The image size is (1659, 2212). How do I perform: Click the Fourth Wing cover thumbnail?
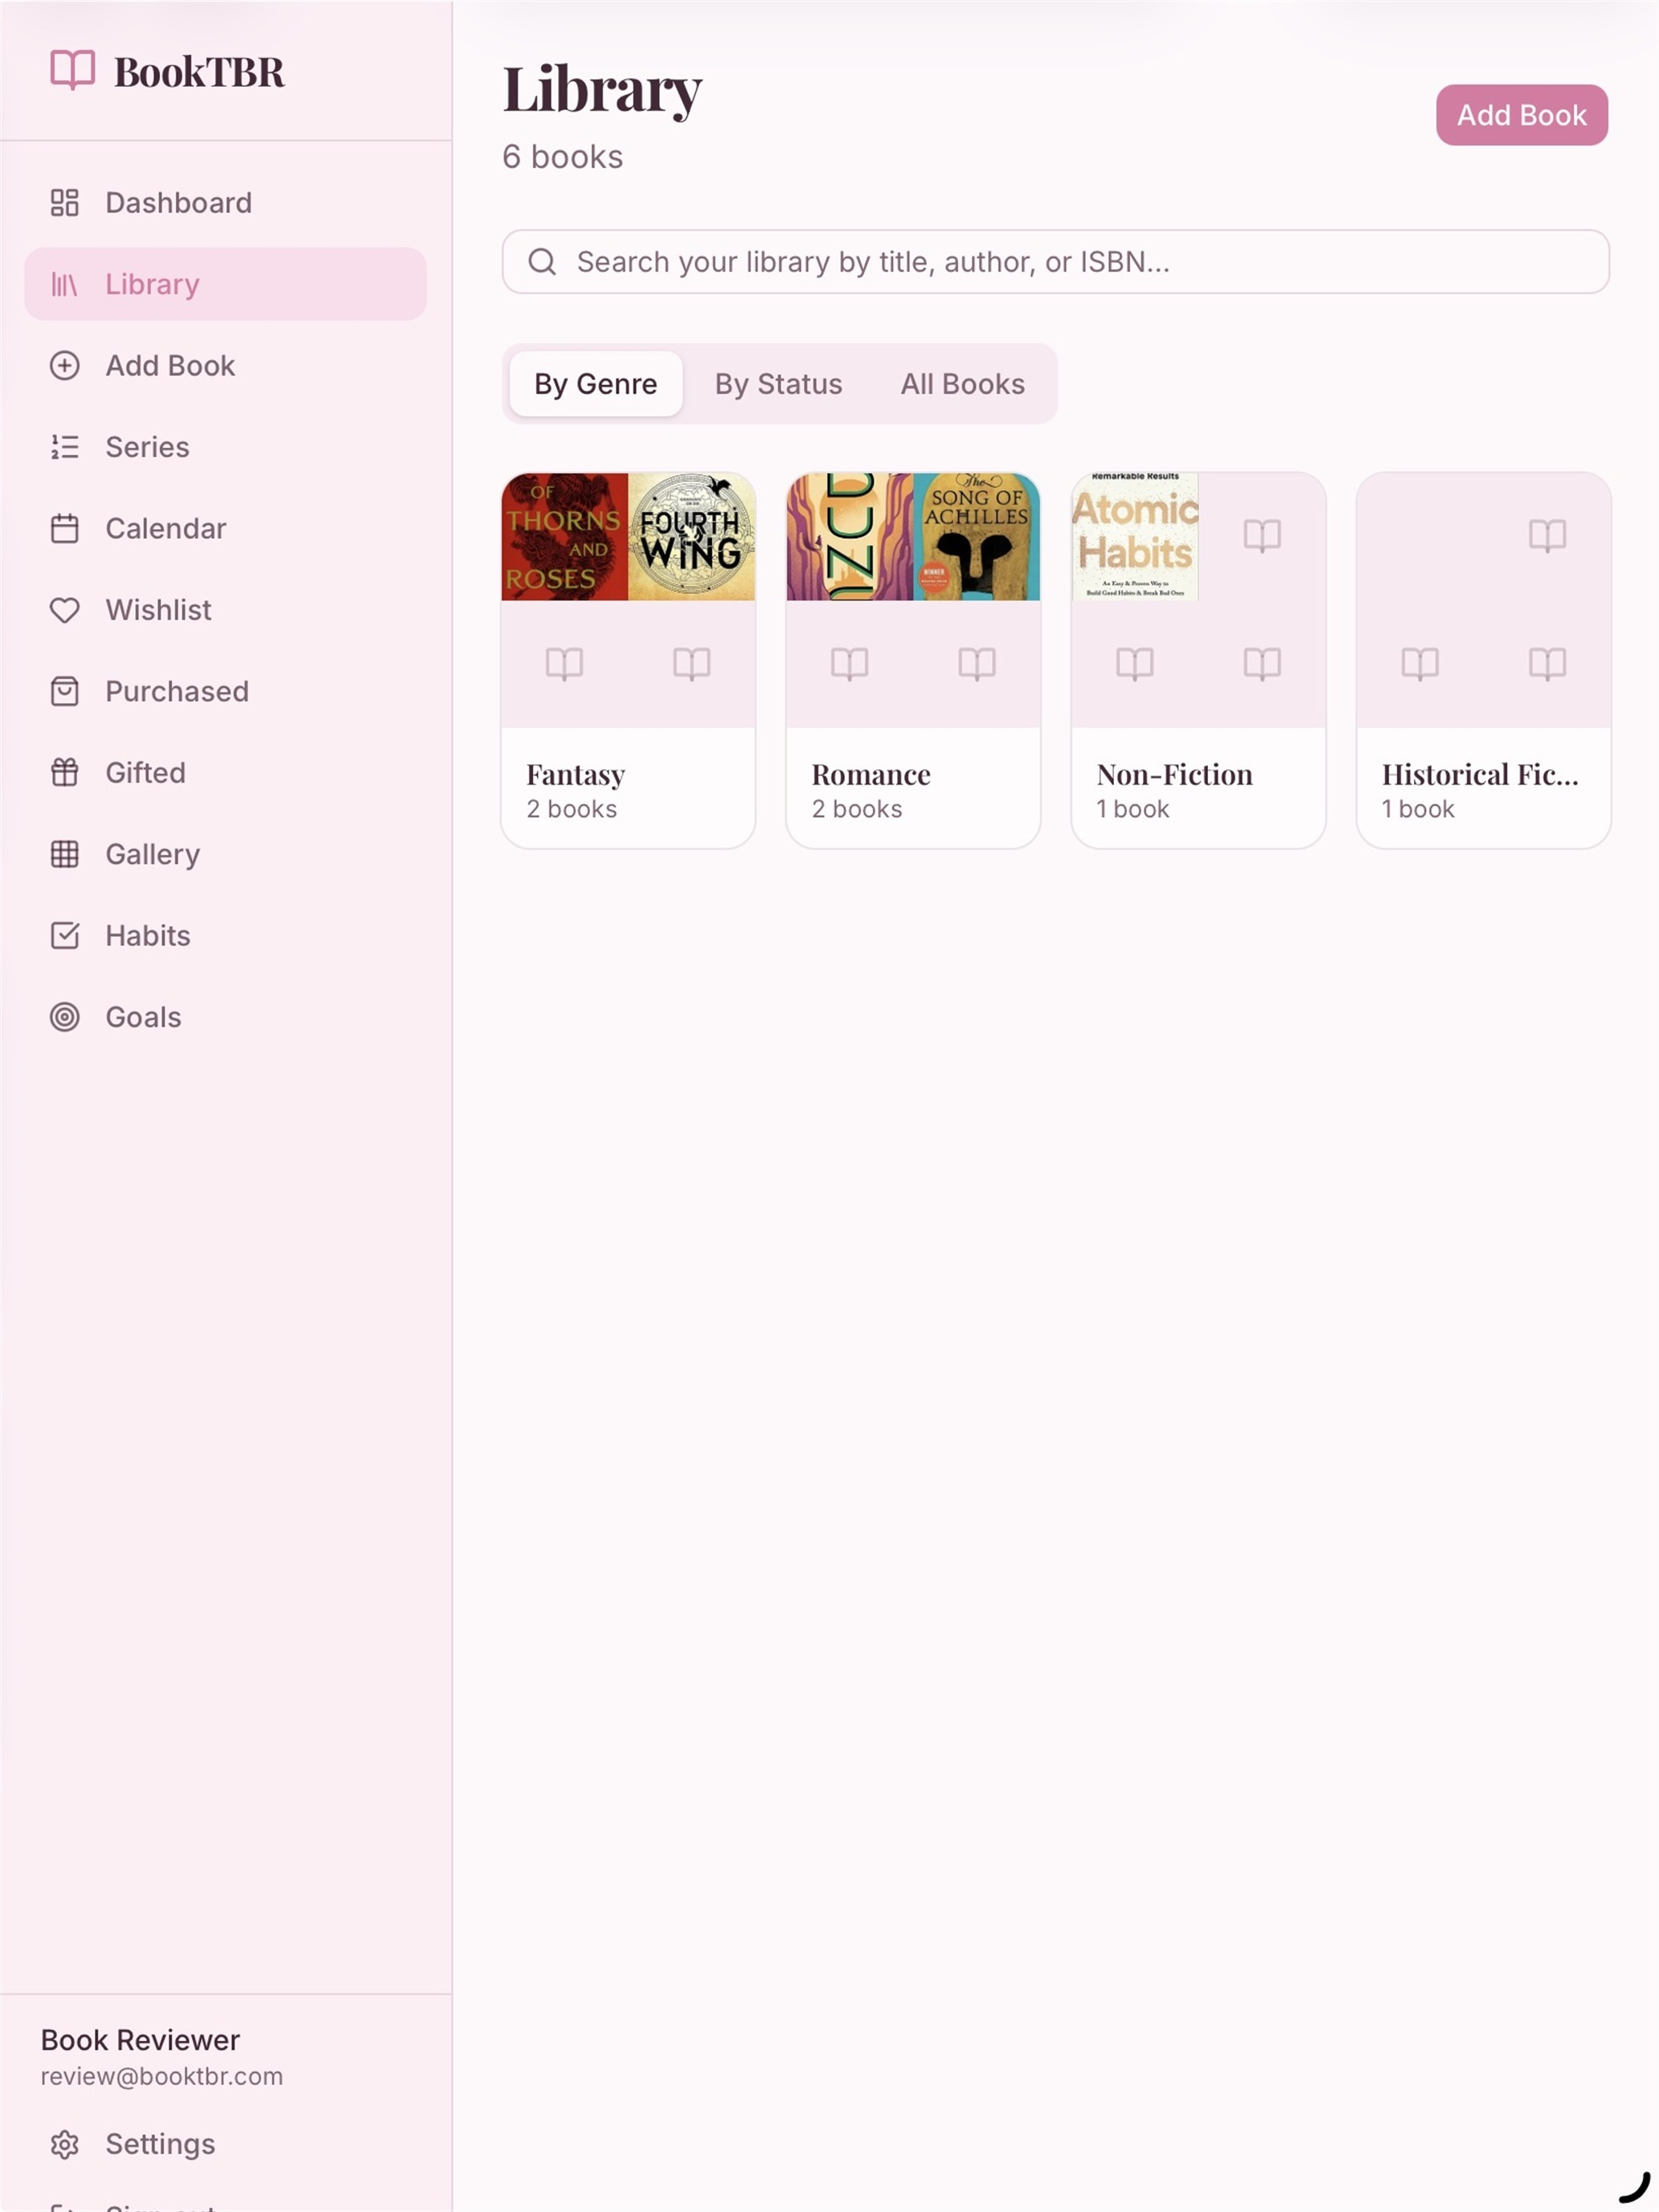click(x=691, y=537)
